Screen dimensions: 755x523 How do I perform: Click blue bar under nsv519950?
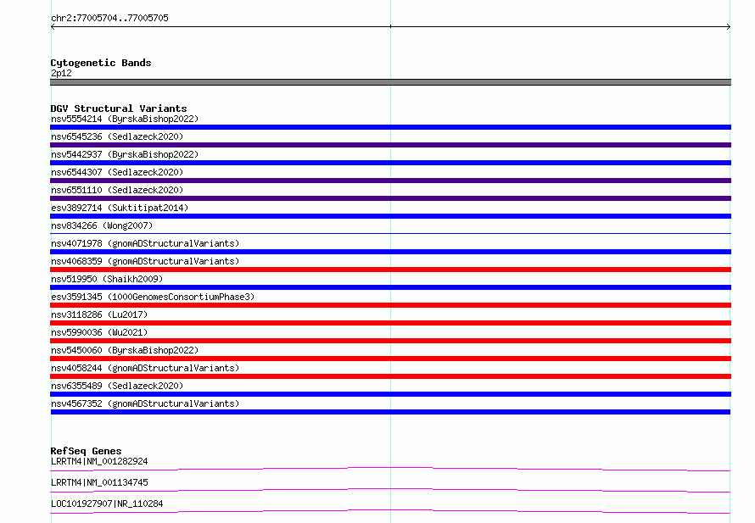pyautogui.click(x=390, y=287)
